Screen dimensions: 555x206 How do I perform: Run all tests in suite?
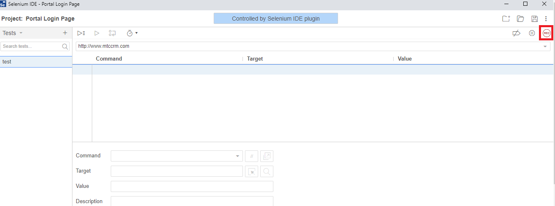(x=81, y=33)
